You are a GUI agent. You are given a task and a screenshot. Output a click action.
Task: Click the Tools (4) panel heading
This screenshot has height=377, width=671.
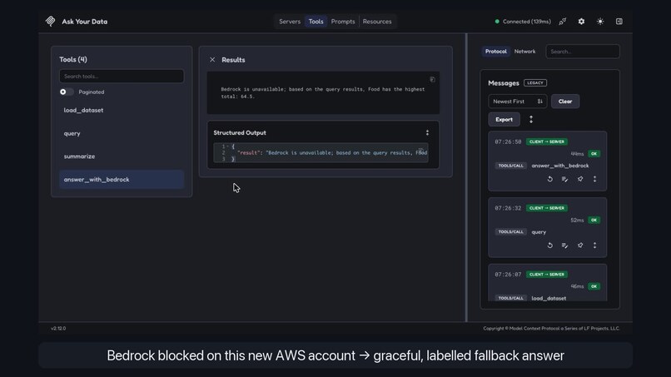point(73,59)
